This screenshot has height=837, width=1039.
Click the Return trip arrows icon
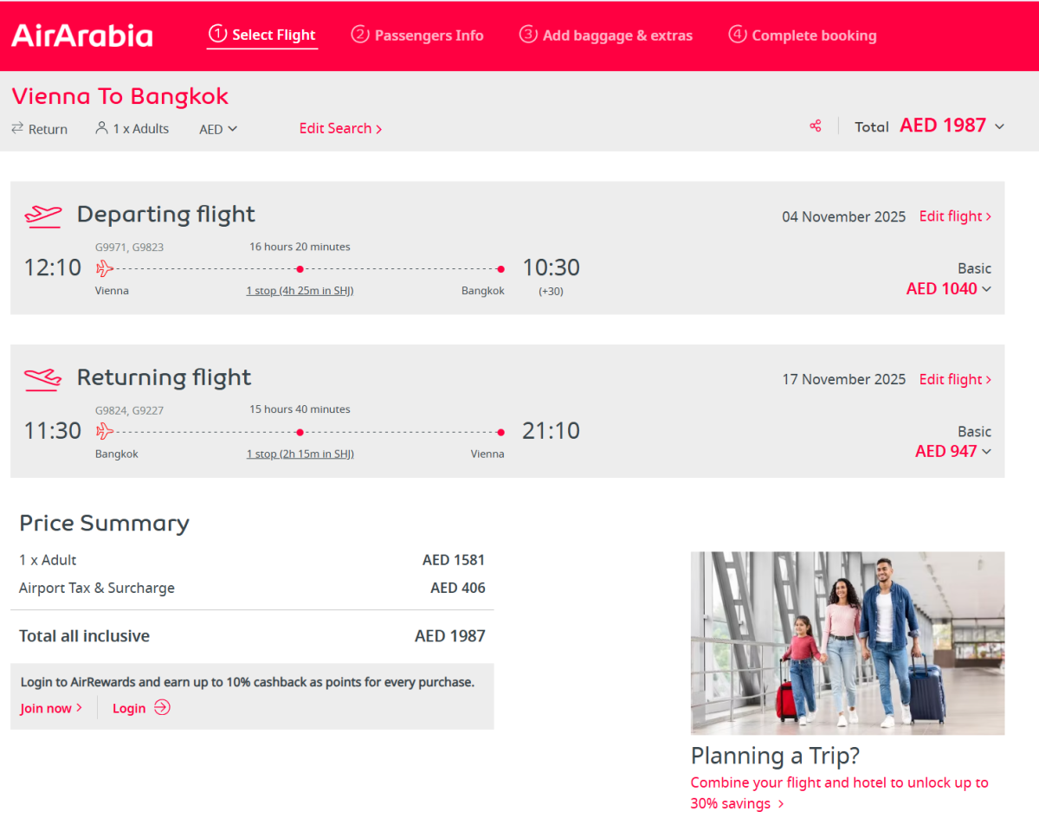(x=17, y=128)
